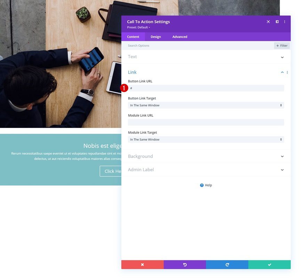Open the options menu beside the Link section
The width and height of the screenshot is (306, 279).
coord(287,72)
